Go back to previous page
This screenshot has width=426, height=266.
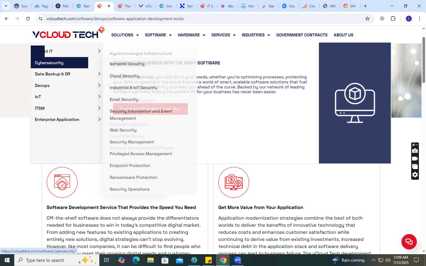click(7, 19)
